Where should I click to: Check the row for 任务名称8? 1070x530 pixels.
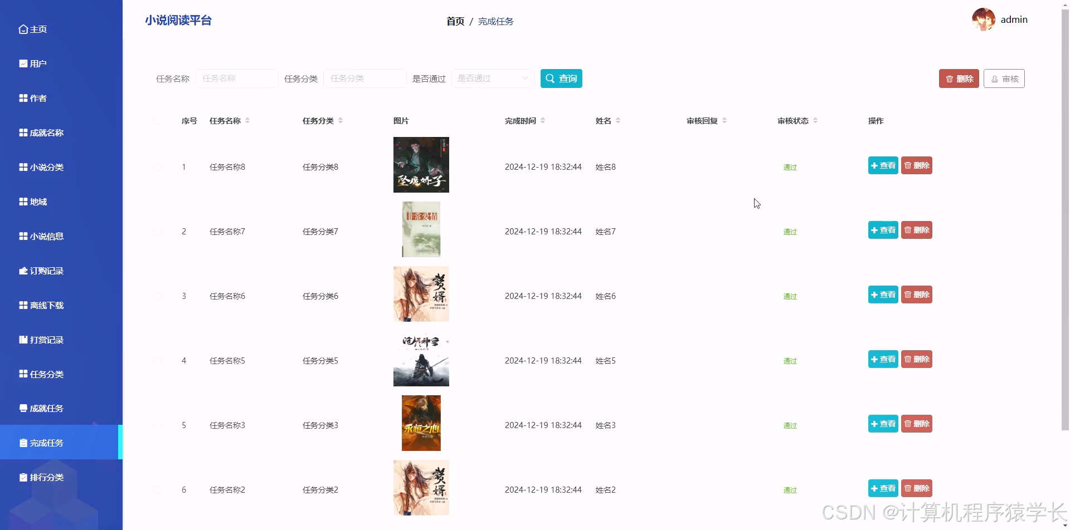click(x=158, y=167)
